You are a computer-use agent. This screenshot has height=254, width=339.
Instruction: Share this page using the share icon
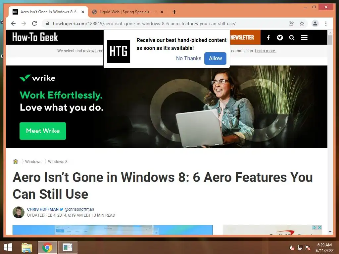click(291, 23)
